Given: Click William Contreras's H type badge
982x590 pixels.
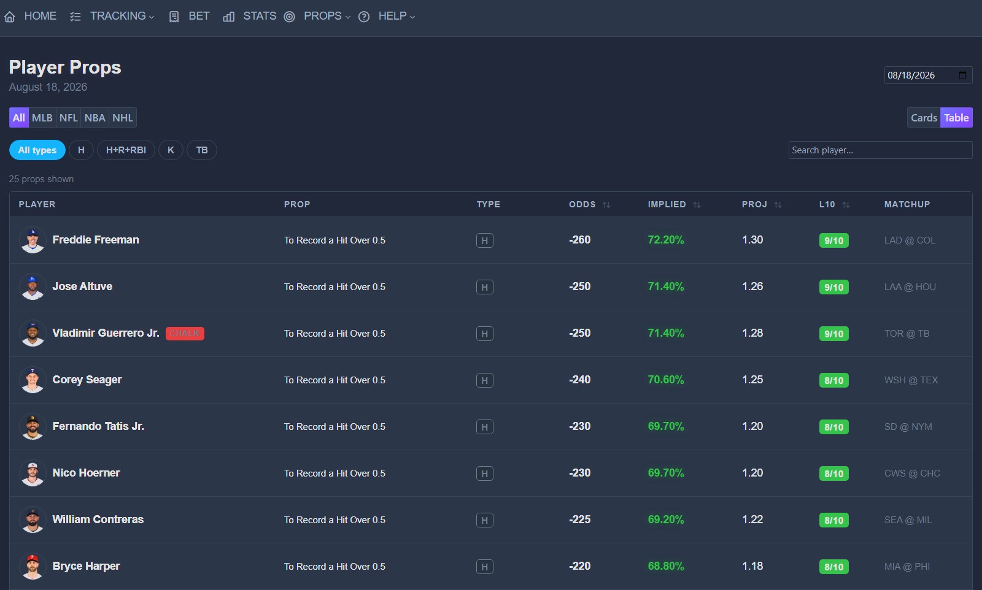Looking at the screenshot, I should click(485, 520).
